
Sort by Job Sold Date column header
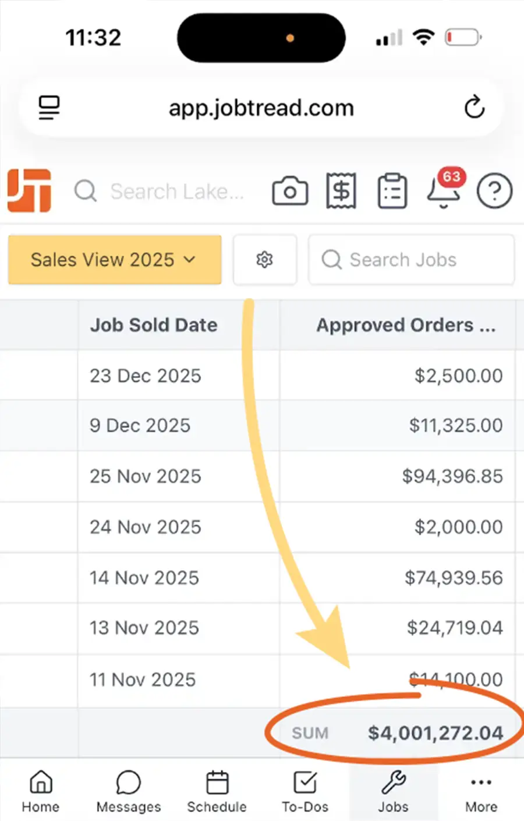point(154,325)
